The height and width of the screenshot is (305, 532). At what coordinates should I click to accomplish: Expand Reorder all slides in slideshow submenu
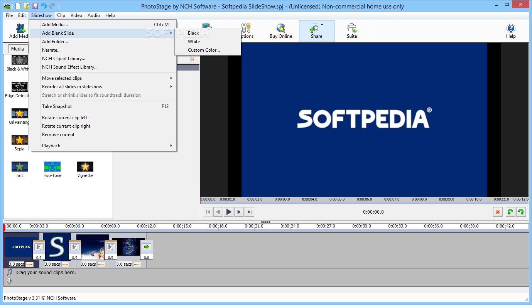click(x=171, y=87)
